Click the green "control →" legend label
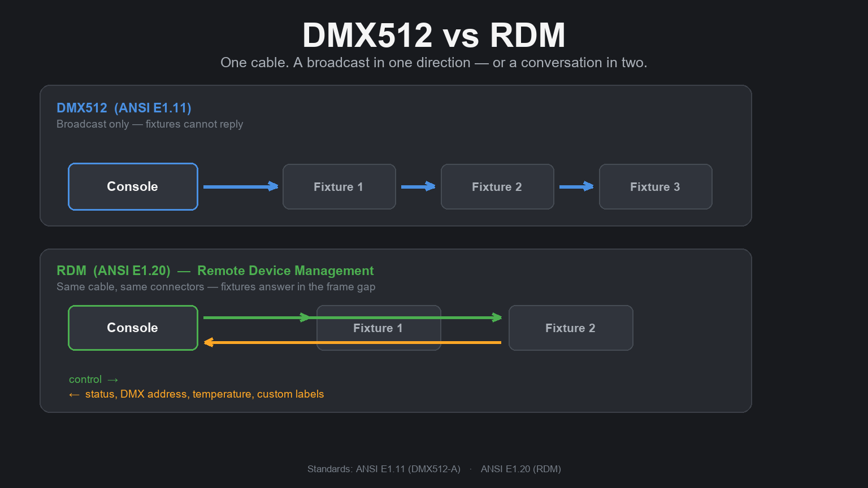Screen dimensions: 868x488 coord(94,380)
